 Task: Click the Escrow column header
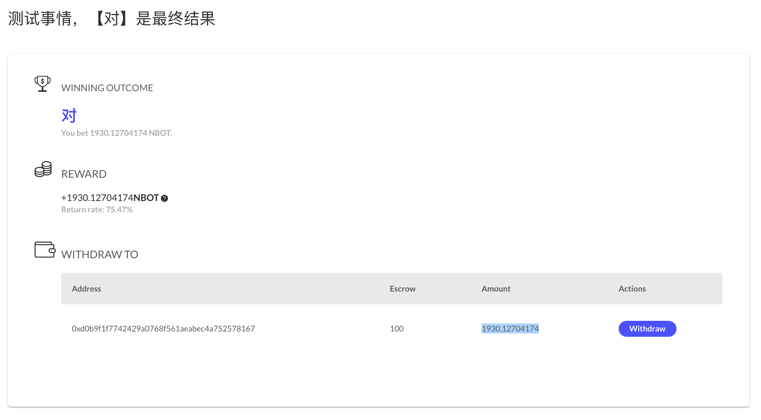tap(402, 289)
